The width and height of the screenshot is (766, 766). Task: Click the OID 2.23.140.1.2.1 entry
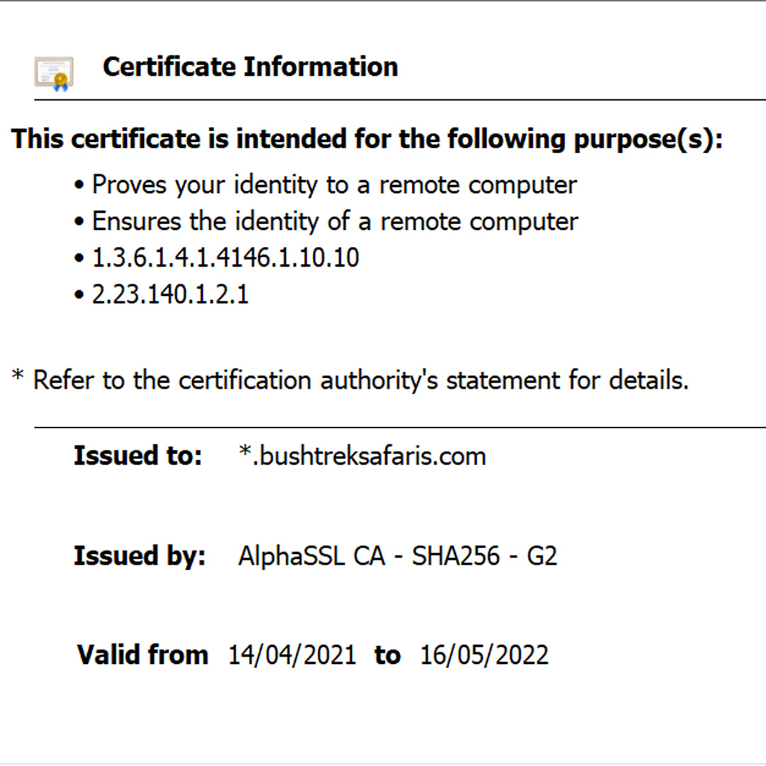pos(170,294)
